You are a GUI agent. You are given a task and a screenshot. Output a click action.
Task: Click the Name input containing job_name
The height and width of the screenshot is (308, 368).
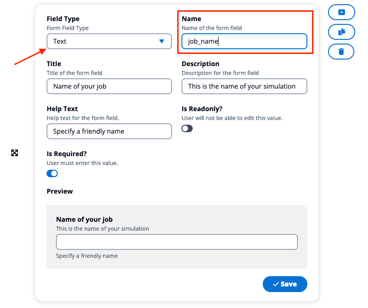(x=244, y=41)
